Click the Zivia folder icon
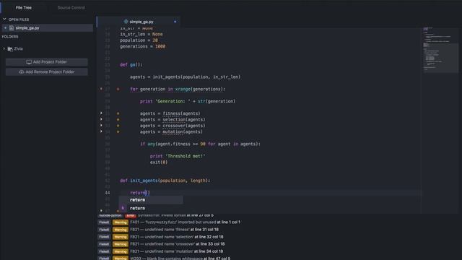This screenshot has width=462, height=260. pos(10,49)
